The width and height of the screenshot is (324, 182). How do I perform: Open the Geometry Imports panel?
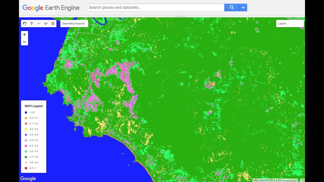pyautogui.click(x=74, y=24)
